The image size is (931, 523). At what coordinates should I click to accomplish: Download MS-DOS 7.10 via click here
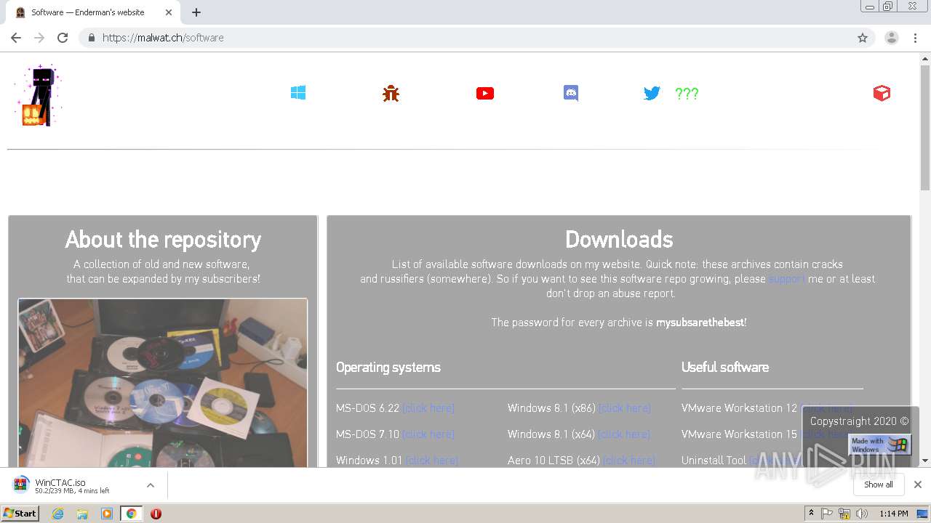point(428,434)
